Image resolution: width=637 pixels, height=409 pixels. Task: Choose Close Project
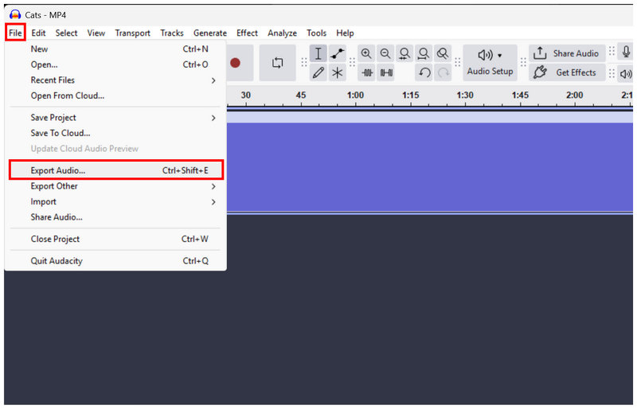pyautogui.click(x=115, y=240)
